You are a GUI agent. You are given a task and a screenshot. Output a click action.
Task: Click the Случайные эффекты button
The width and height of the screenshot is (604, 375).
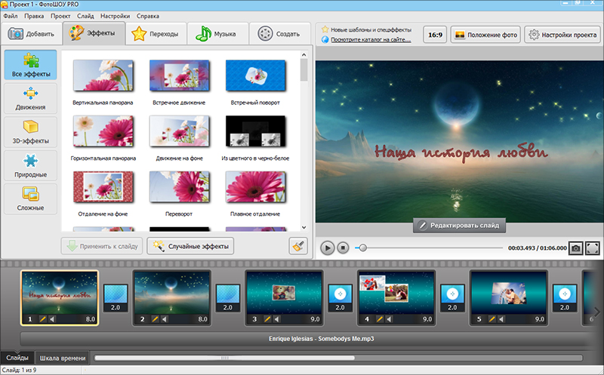(x=190, y=246)
